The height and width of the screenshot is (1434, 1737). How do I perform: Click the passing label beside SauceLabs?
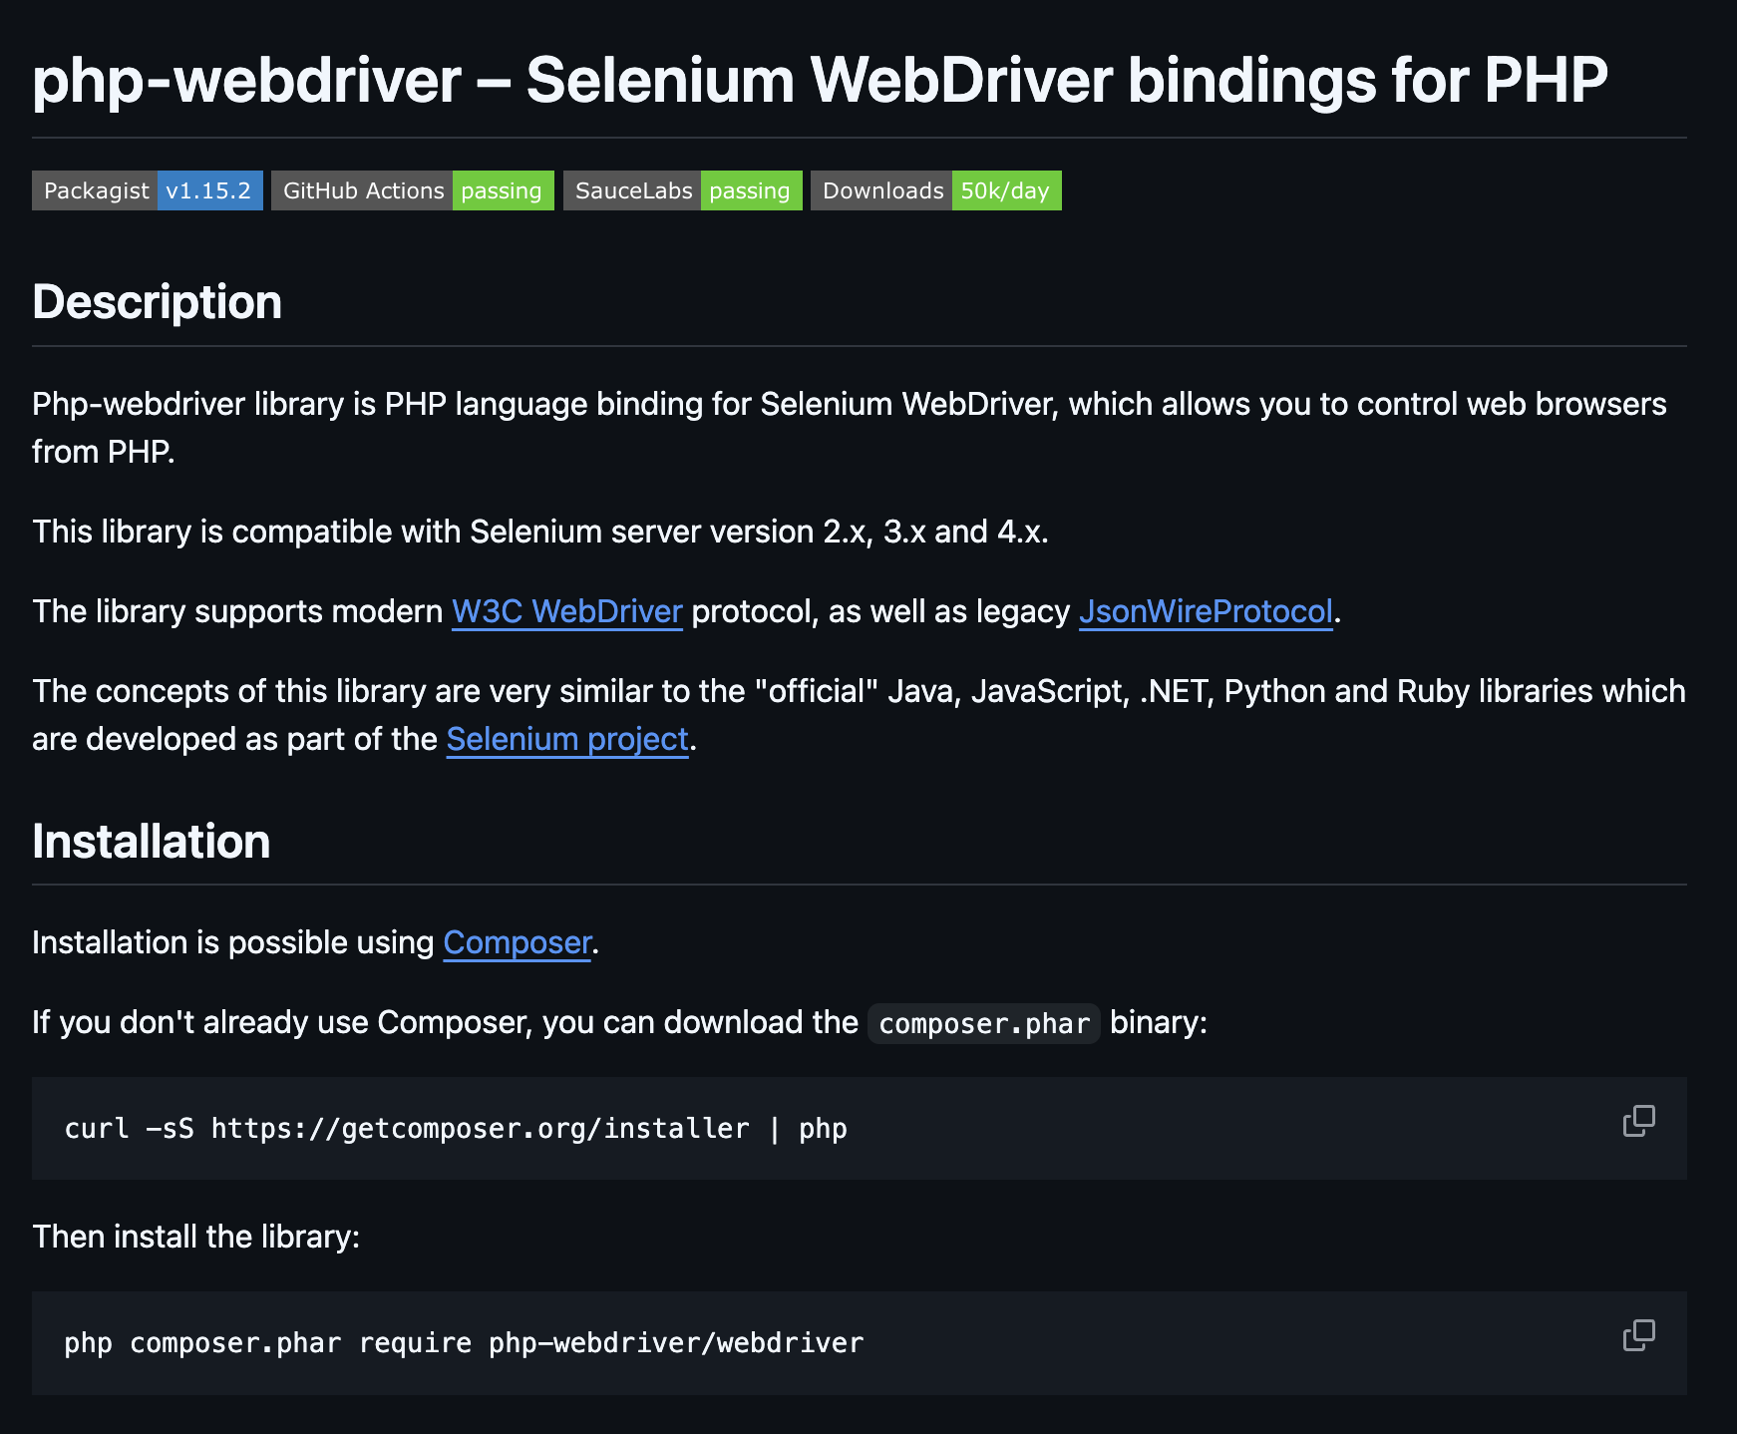click(751, 190)
